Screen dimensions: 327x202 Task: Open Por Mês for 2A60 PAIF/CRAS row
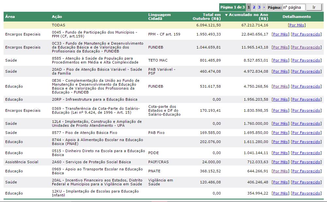(281, 162)
